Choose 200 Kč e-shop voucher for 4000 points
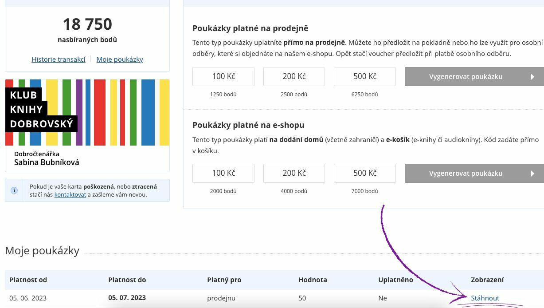 (x=294, y=173)
